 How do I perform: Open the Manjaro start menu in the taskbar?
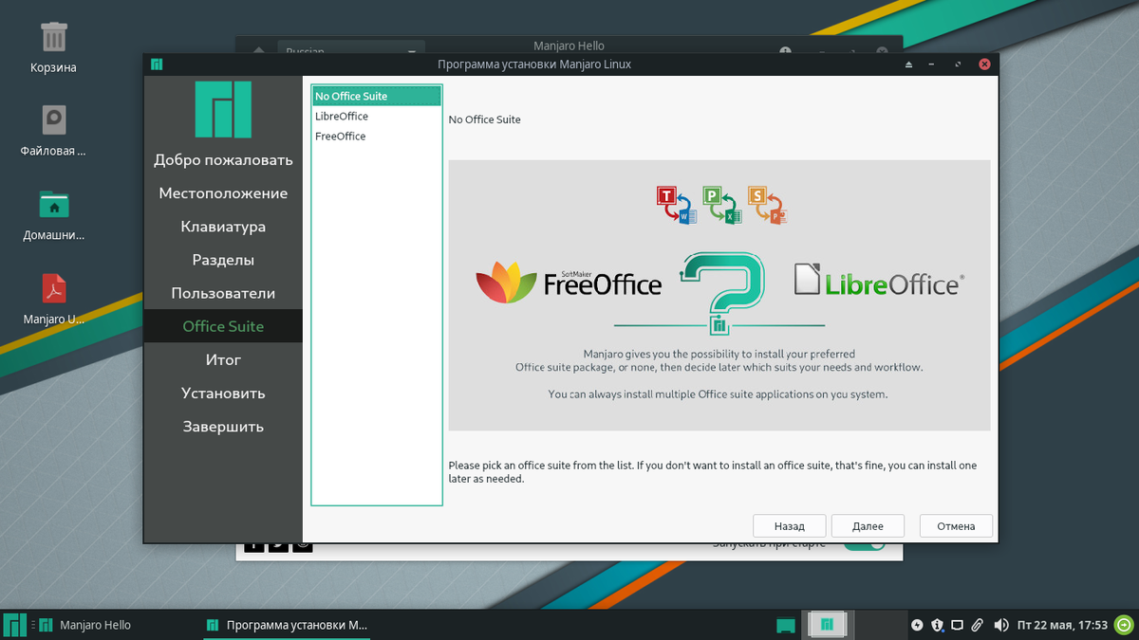(x=15, y=625)
